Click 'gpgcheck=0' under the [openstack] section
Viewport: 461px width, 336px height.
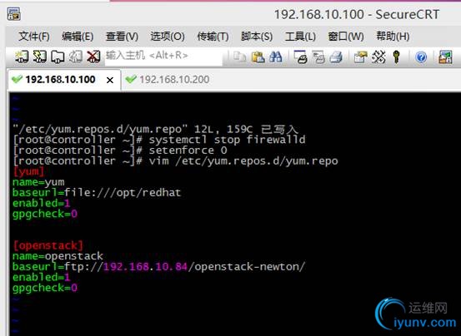click(x=45, y=288)
